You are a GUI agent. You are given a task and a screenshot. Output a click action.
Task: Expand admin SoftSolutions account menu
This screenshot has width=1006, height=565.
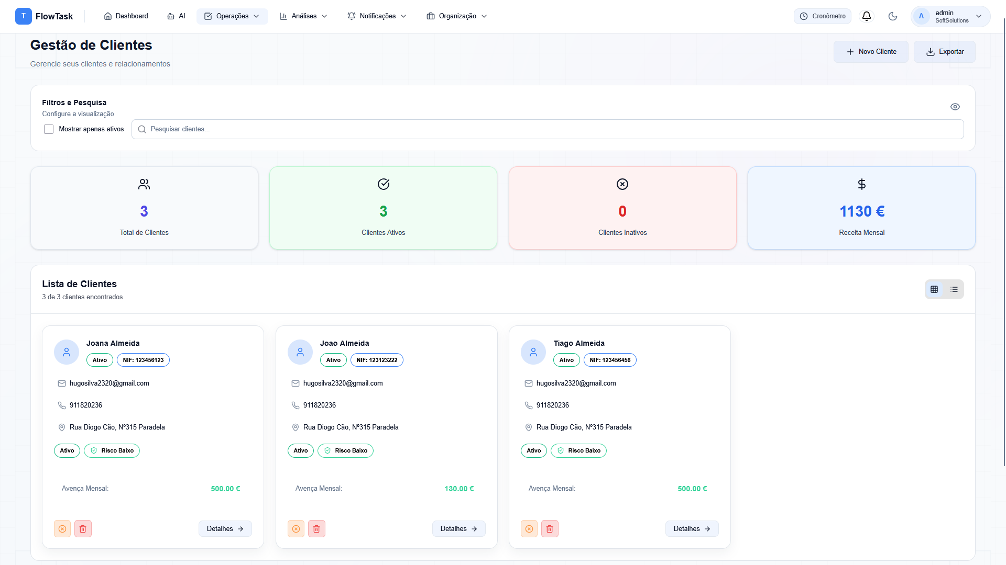[x=950, y=16]
